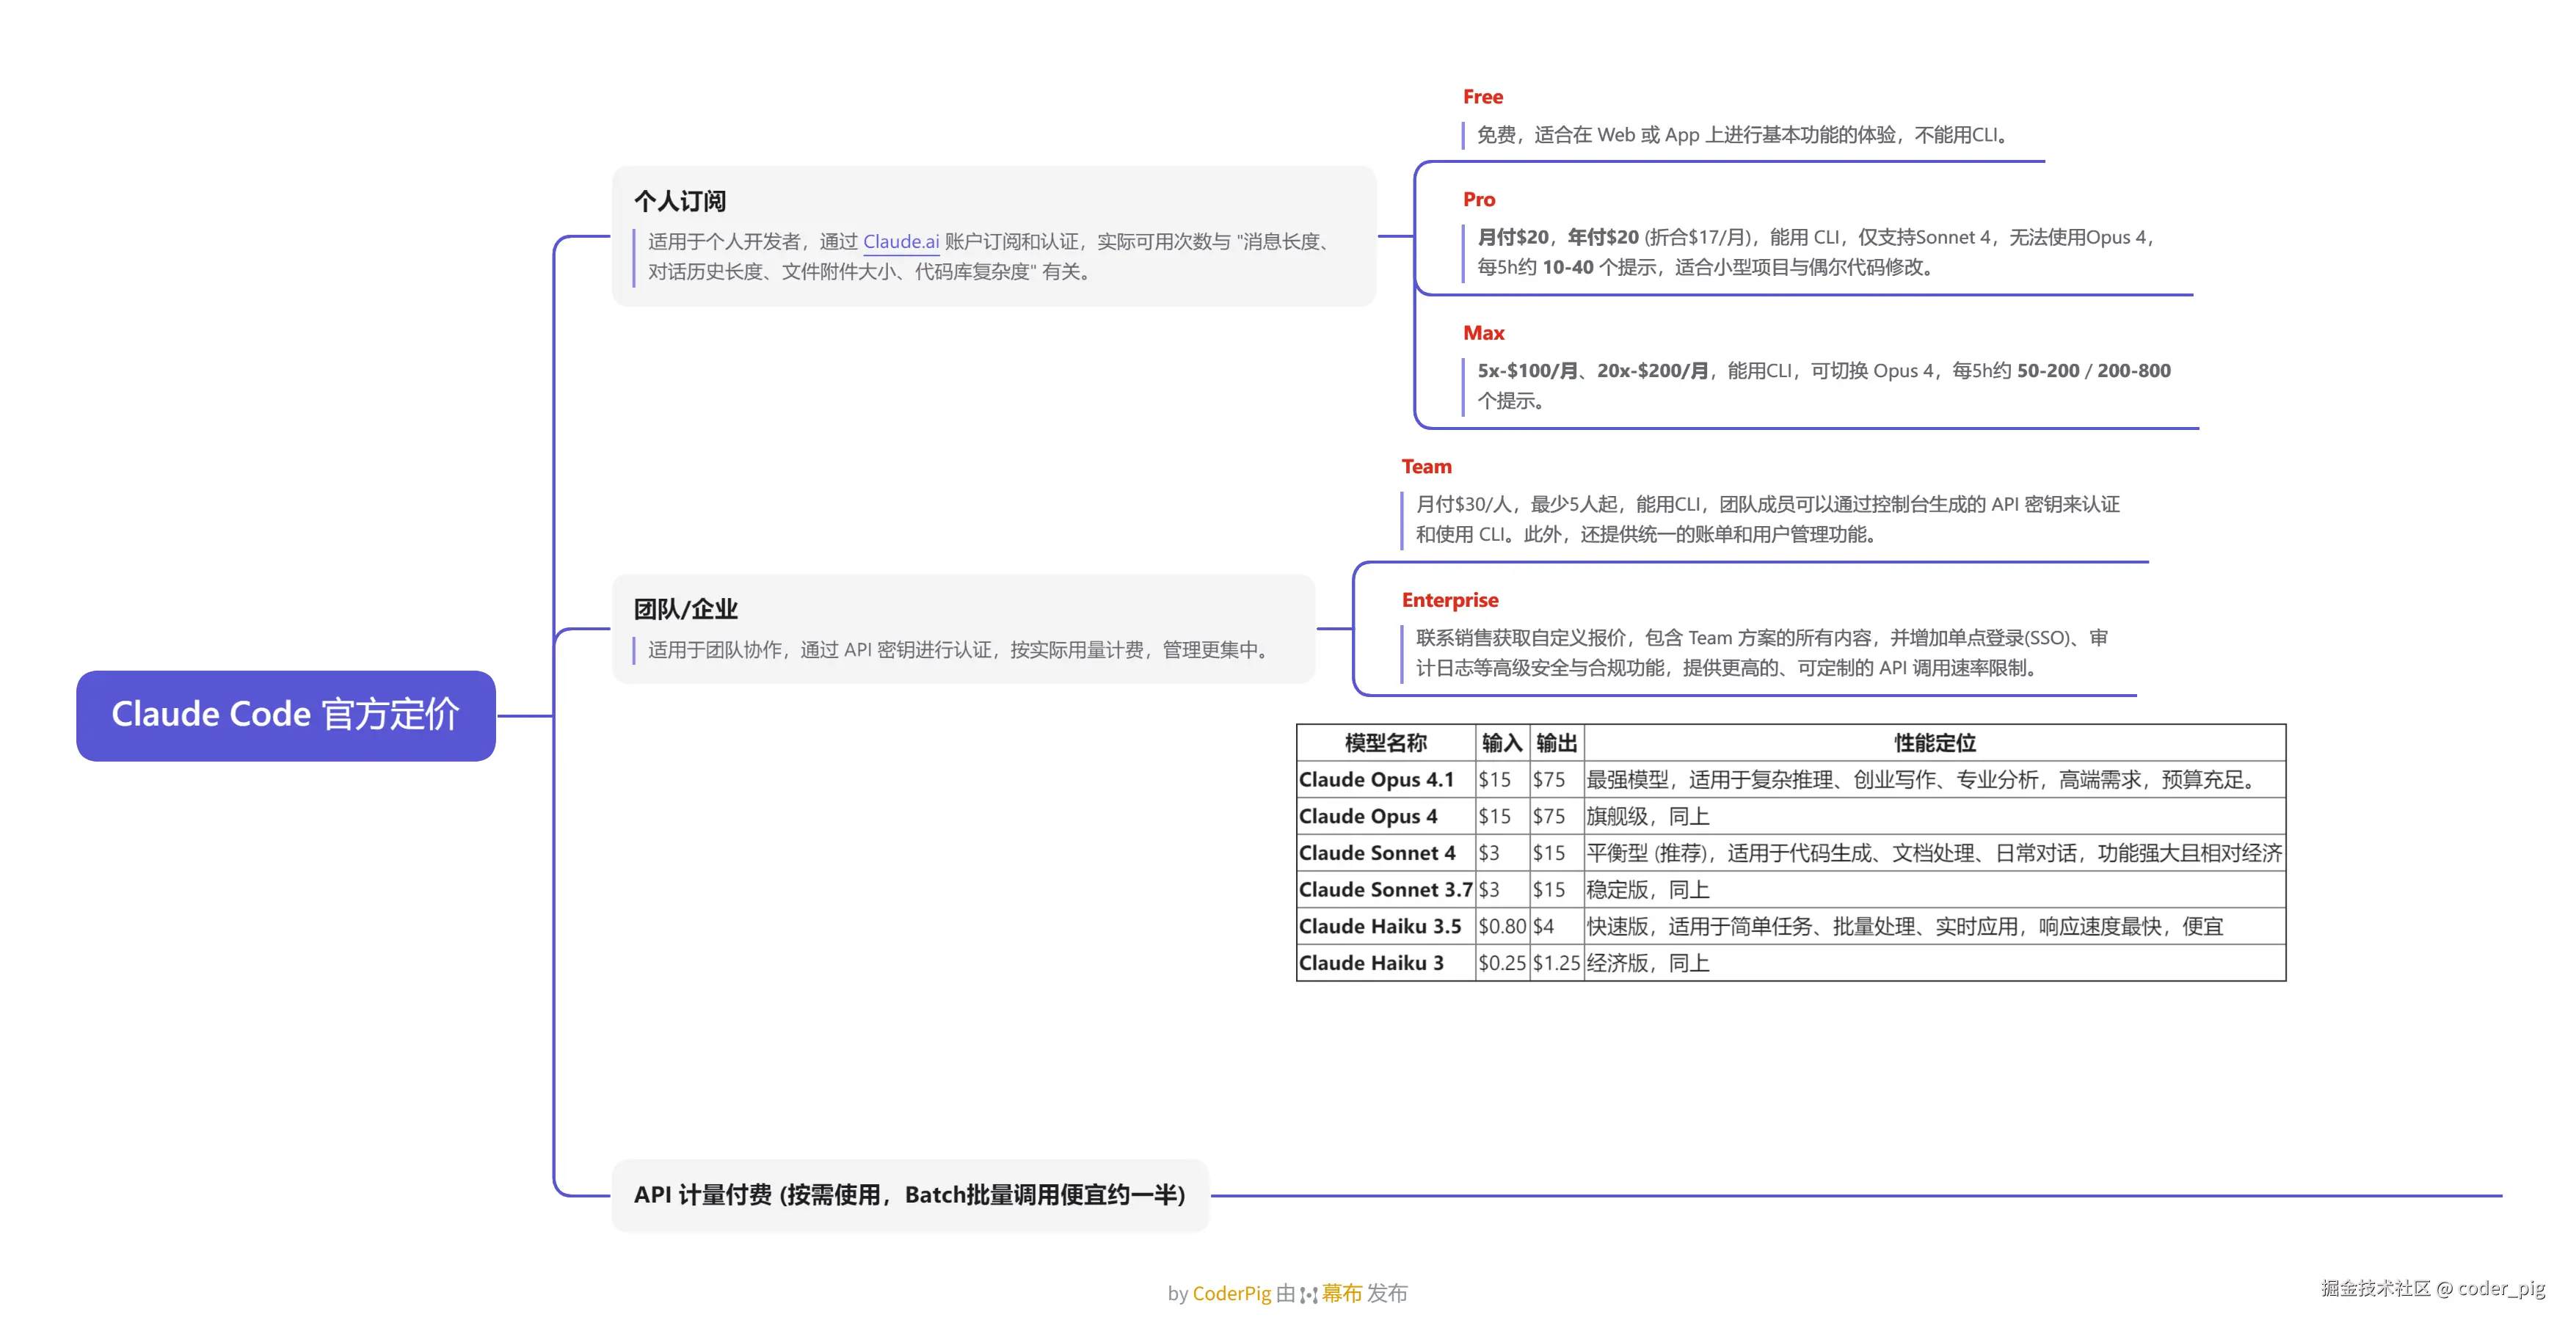Click the Claude Code 官方定价 root node
2576x1331 pixels.
[285, 715]
